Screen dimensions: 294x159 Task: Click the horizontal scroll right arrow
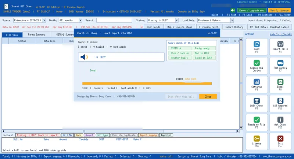(238, 131)
